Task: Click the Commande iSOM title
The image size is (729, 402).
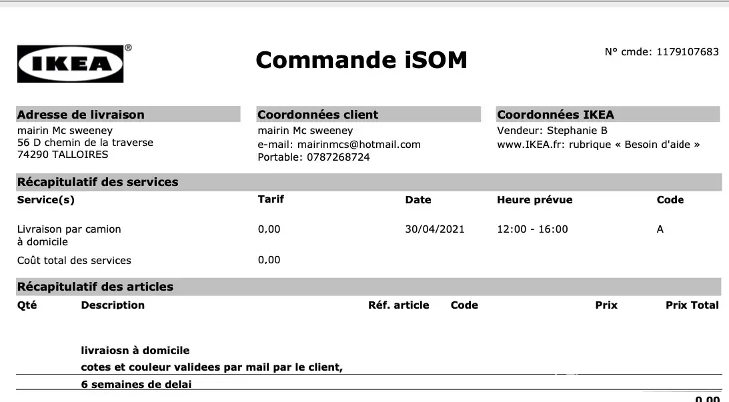Action: (361, 61)
